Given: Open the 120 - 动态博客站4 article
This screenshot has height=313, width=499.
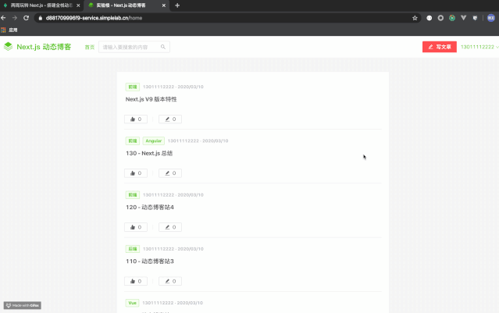Looking at the screenshot, I should (150, 208).
